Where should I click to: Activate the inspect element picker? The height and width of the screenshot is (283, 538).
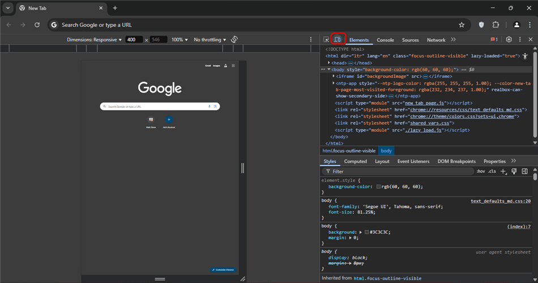point(326,40)
